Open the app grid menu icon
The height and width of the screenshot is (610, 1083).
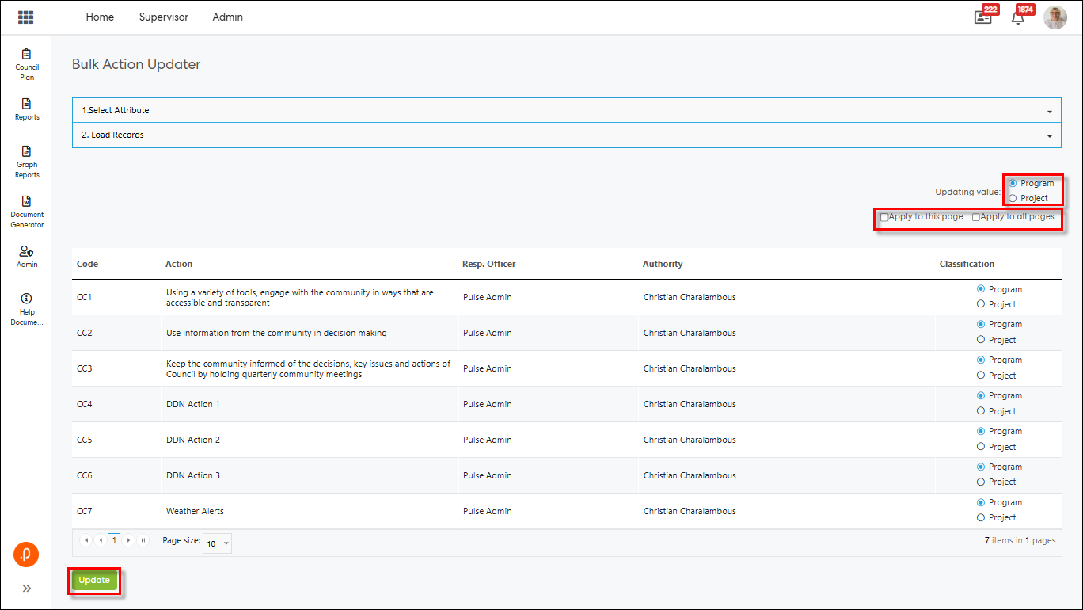[x=25, y=17]
